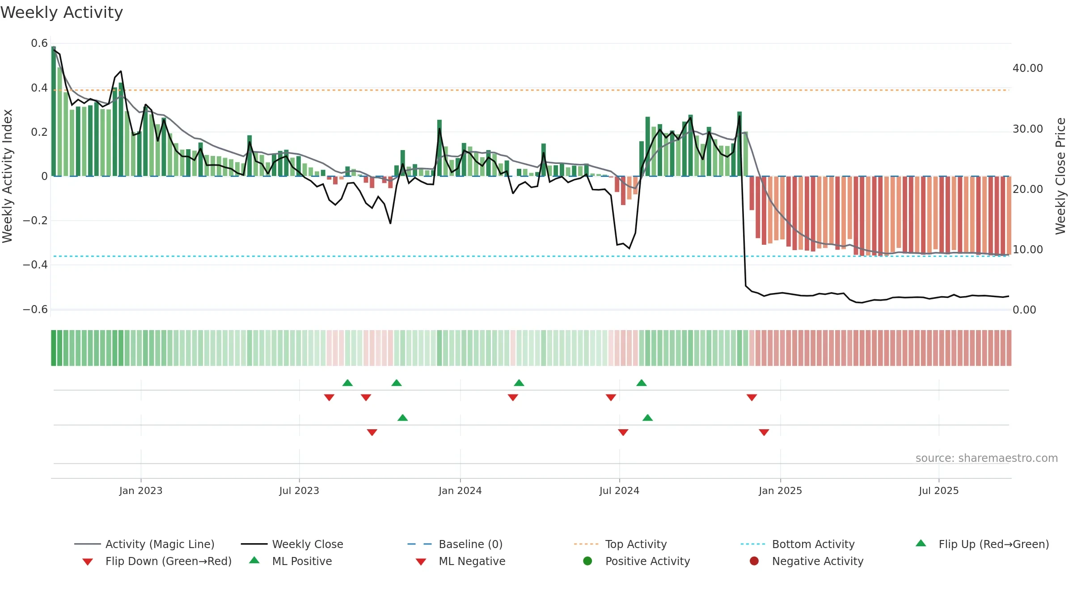Click the 'Jan 2024' x-axis label
The width and height of the screenshot is (1073, 603).
pyautogui.click(x=460, y=490)
